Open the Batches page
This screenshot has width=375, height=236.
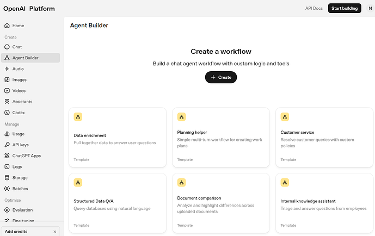click(30, 189)
